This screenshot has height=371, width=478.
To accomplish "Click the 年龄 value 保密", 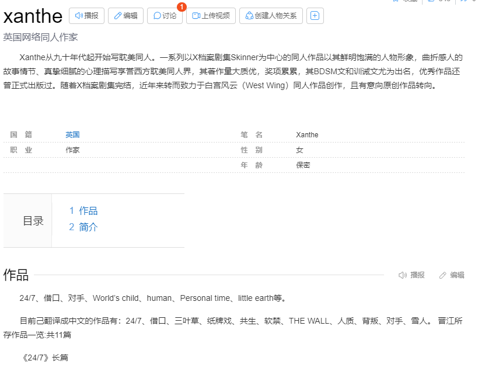I will [303, 165].
